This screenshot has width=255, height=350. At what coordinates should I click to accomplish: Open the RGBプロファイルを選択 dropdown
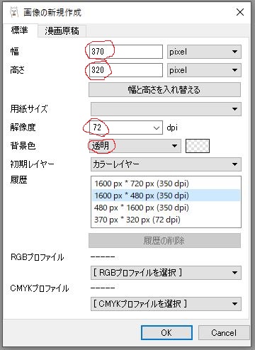[x=166, y=273]
